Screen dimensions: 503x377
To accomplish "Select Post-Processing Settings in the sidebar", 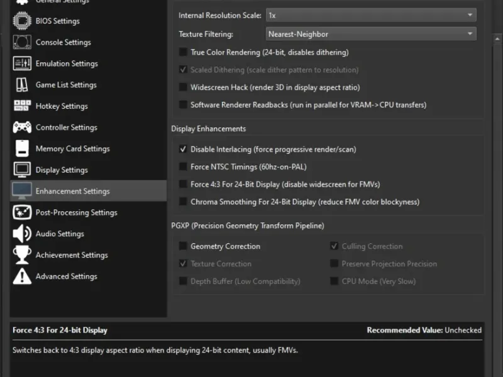I will [76, 212].
